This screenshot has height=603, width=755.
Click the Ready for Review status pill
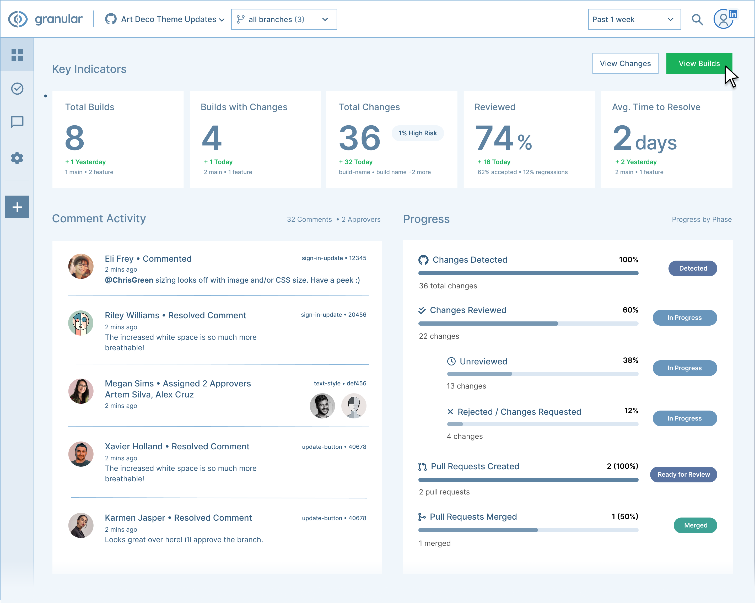click(683, 475)
